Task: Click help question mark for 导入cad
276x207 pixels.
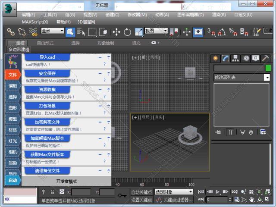Action: pos(104,64)
